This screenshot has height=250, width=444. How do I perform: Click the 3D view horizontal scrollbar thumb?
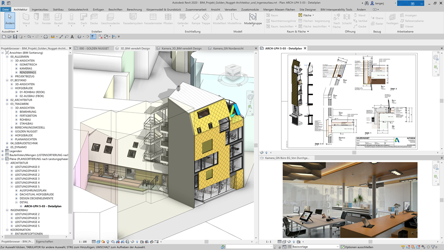click(206, 242)
